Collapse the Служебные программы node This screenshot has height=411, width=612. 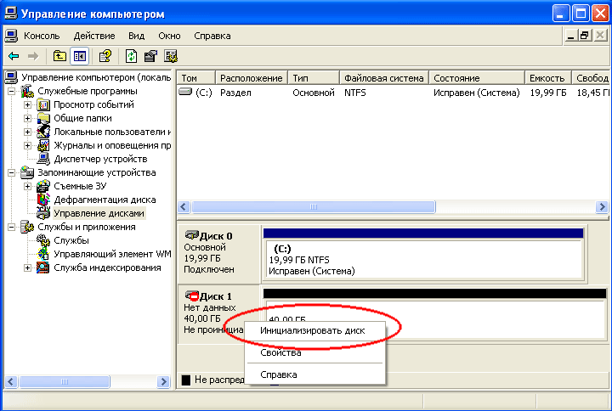(11, 91)
